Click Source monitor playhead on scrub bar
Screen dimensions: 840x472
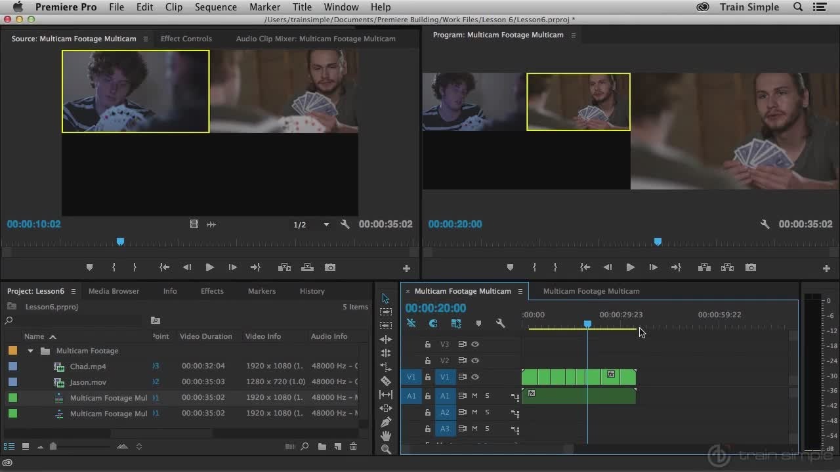click(120, 242)
